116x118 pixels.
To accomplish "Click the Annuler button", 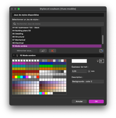I will (x=79, y=101).
